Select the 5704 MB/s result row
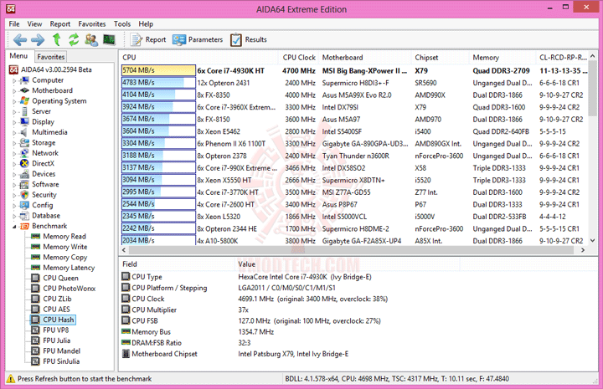 353,70
